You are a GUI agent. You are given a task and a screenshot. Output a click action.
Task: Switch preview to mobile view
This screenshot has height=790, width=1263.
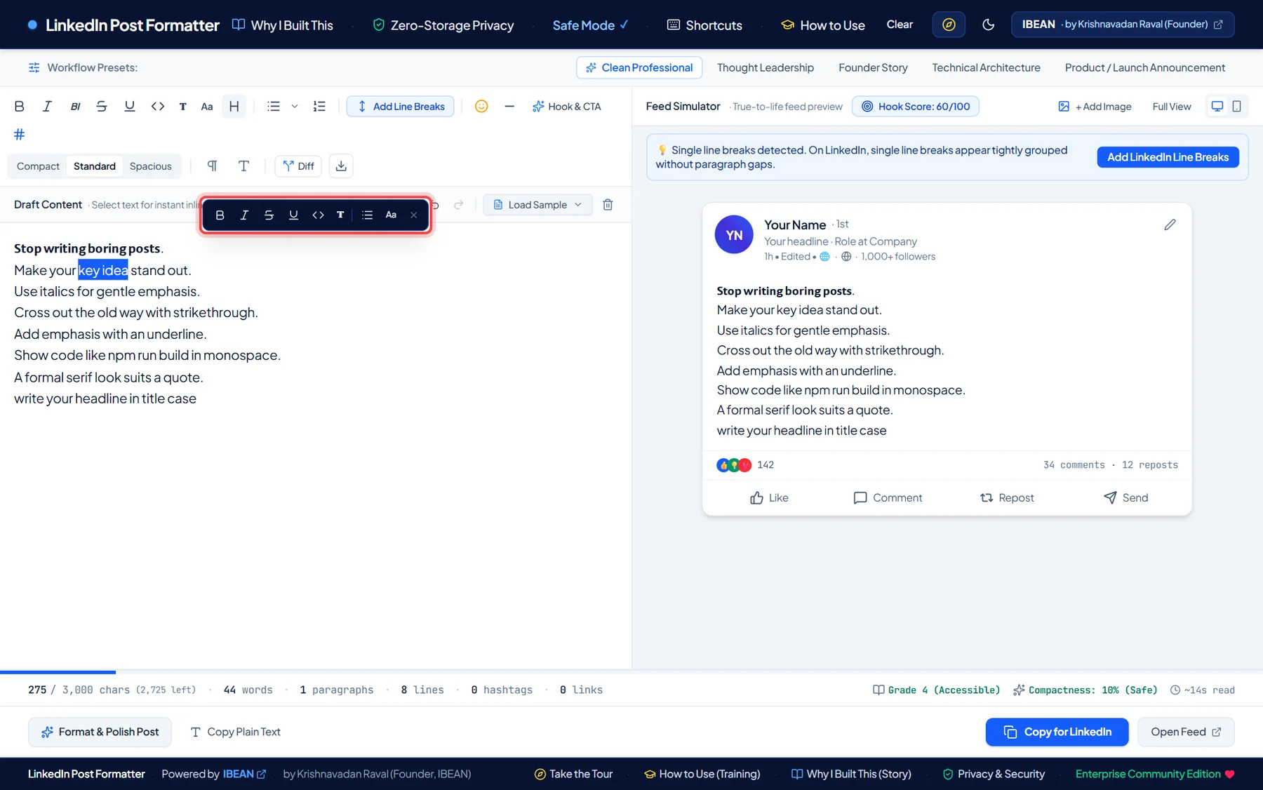[1237, 107]
